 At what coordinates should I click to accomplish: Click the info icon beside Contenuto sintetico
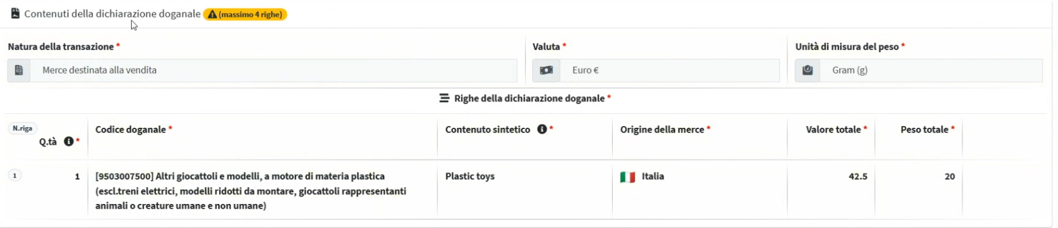pyautogui.click(x=542, y=129)
